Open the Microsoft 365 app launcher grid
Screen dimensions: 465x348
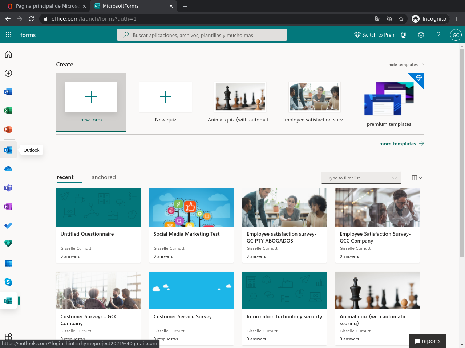[9, 35]
